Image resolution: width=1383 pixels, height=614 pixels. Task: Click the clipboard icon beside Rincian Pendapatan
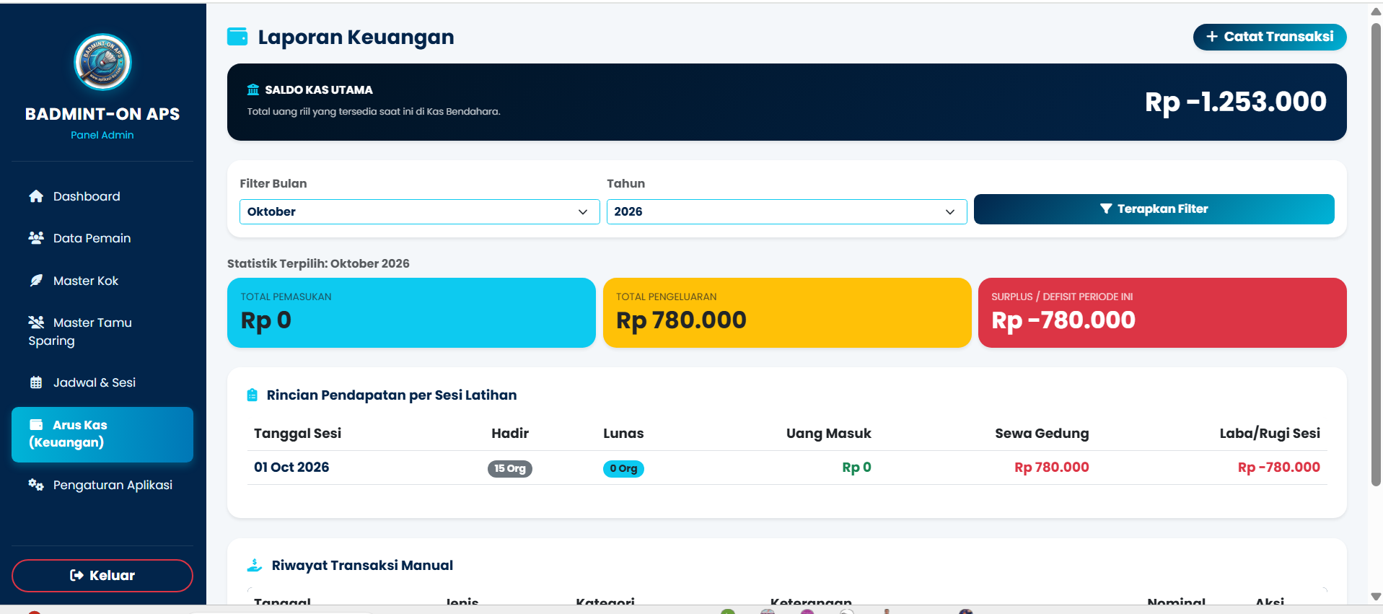(252, 395)
